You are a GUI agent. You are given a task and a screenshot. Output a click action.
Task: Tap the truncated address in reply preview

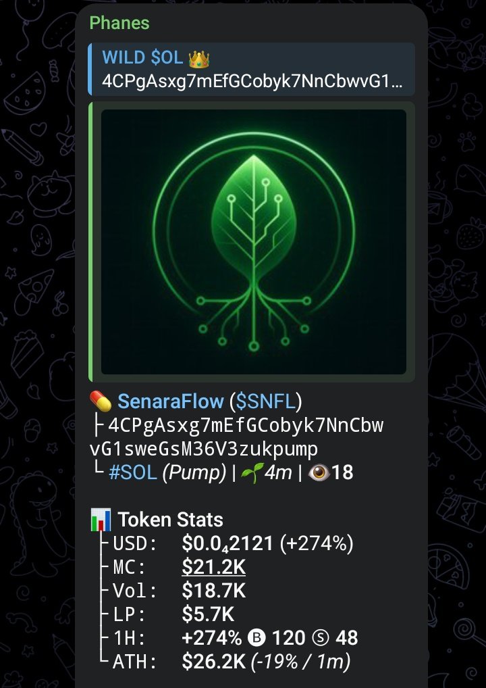click(x=252, y=81)
